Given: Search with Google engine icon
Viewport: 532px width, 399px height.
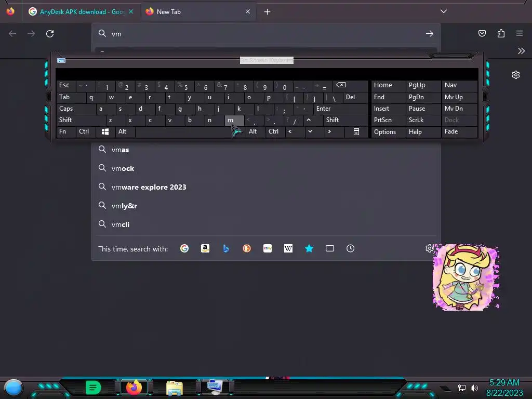Looking at the screenshot, I should pyautogui.click(x=184, y=249).
